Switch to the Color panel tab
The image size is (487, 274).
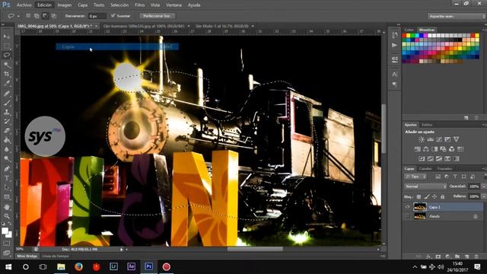click(x=409, y=30)
